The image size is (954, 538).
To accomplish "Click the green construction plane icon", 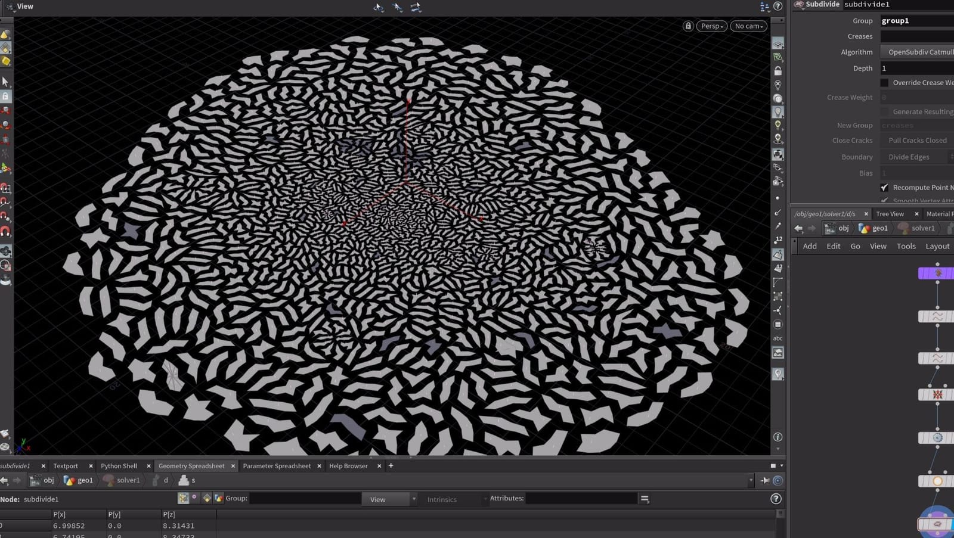I will 778,57.
